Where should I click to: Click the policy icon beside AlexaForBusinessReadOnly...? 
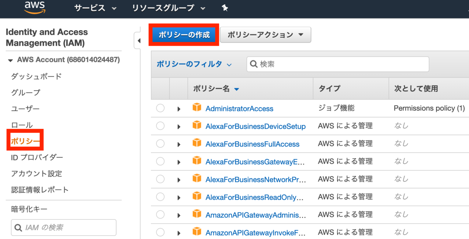point(197,196)
